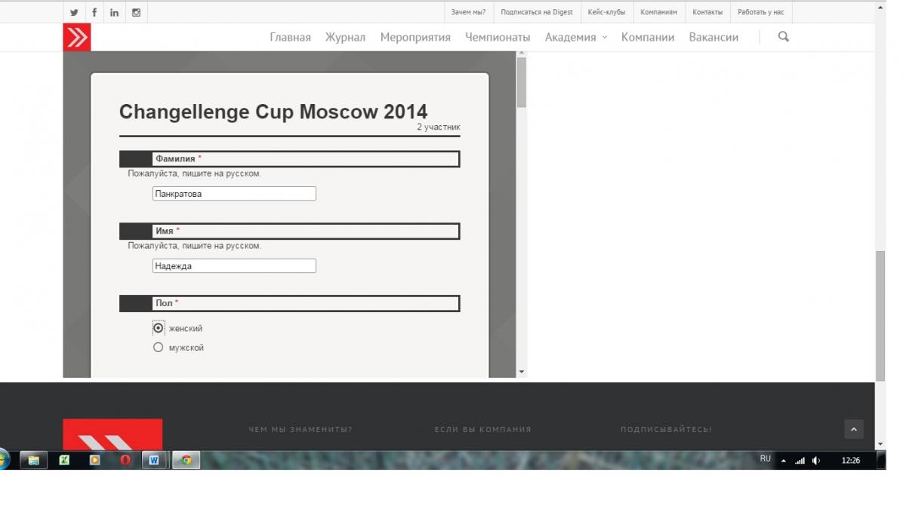Click the RU language indicator

pyautogui.click(x=766, y=458)
